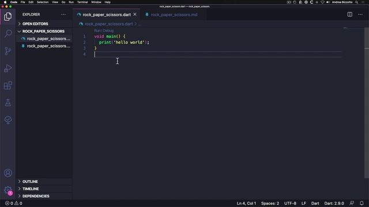Open macOS Control Center icon

363,2
